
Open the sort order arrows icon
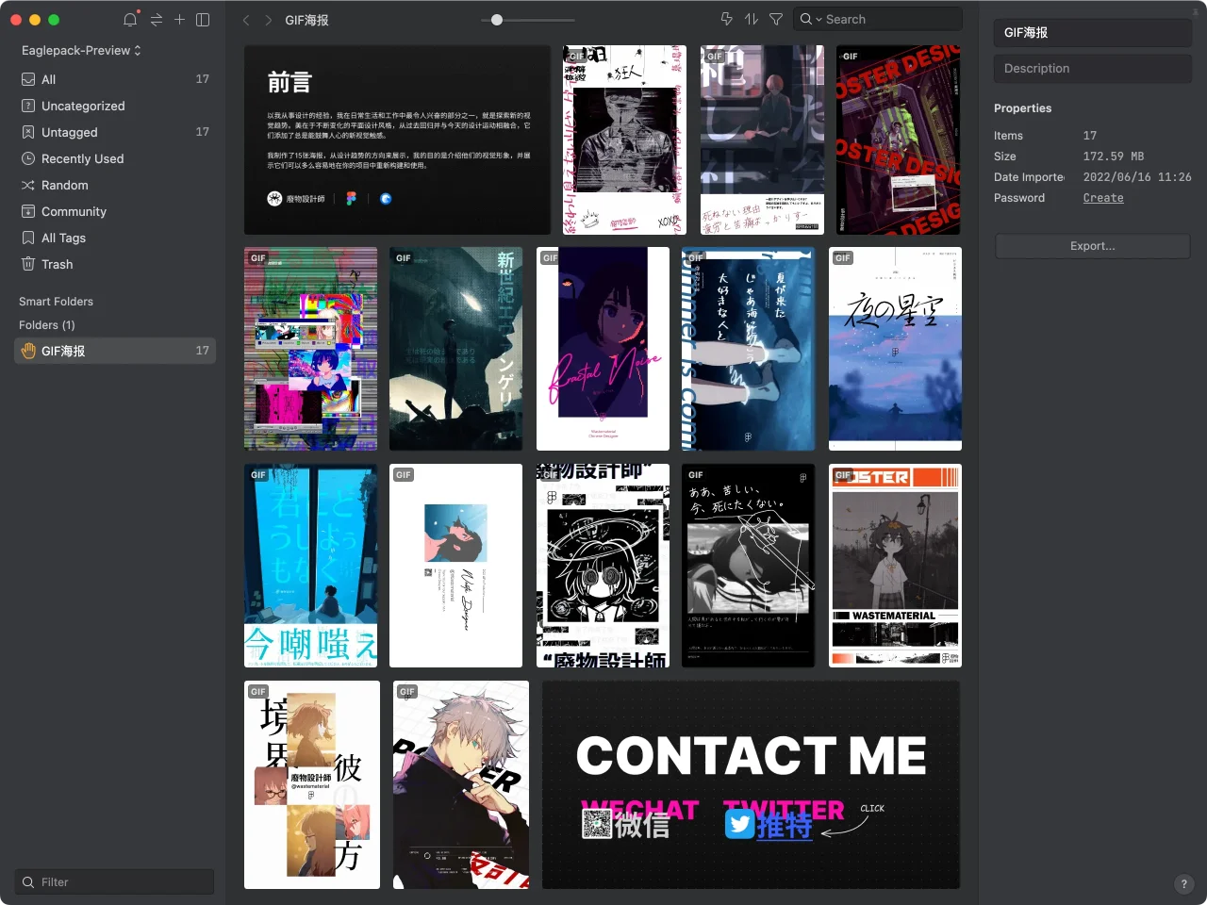click(752, 19)
